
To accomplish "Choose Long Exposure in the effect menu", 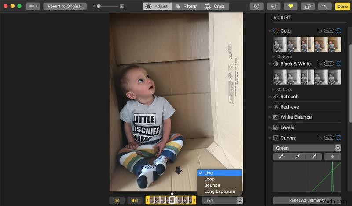I will pyautogui.click(x=219, y=191).
